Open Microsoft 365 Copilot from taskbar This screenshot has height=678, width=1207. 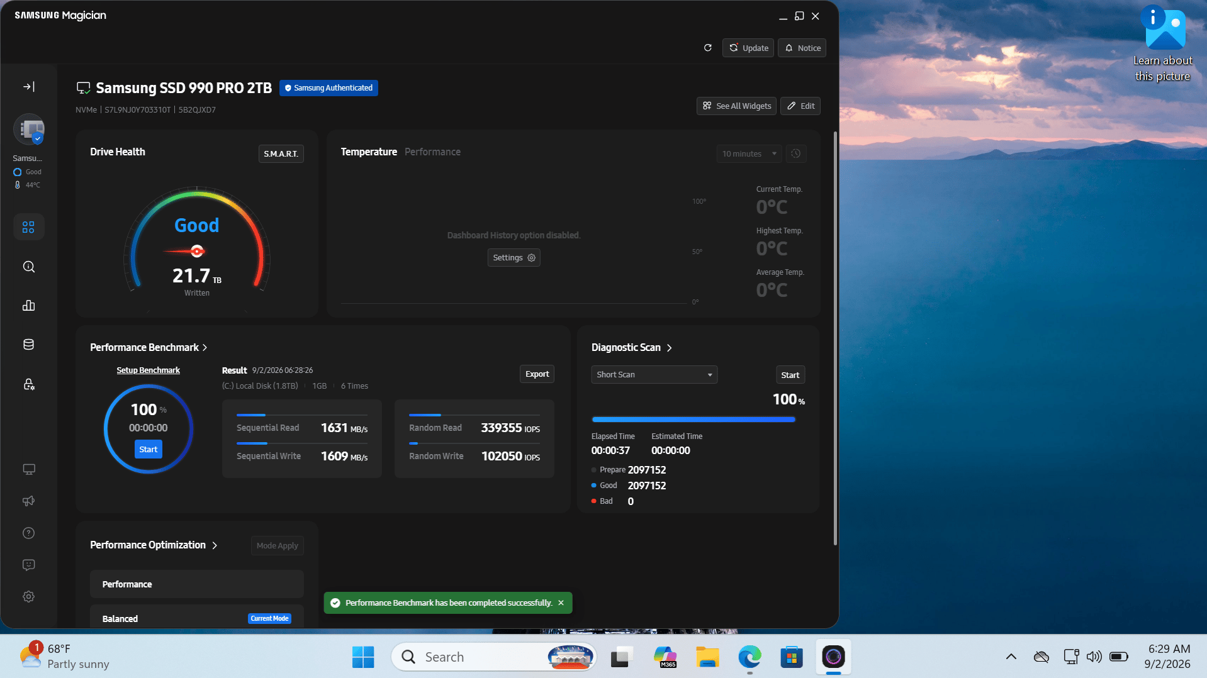pos(665,657)
